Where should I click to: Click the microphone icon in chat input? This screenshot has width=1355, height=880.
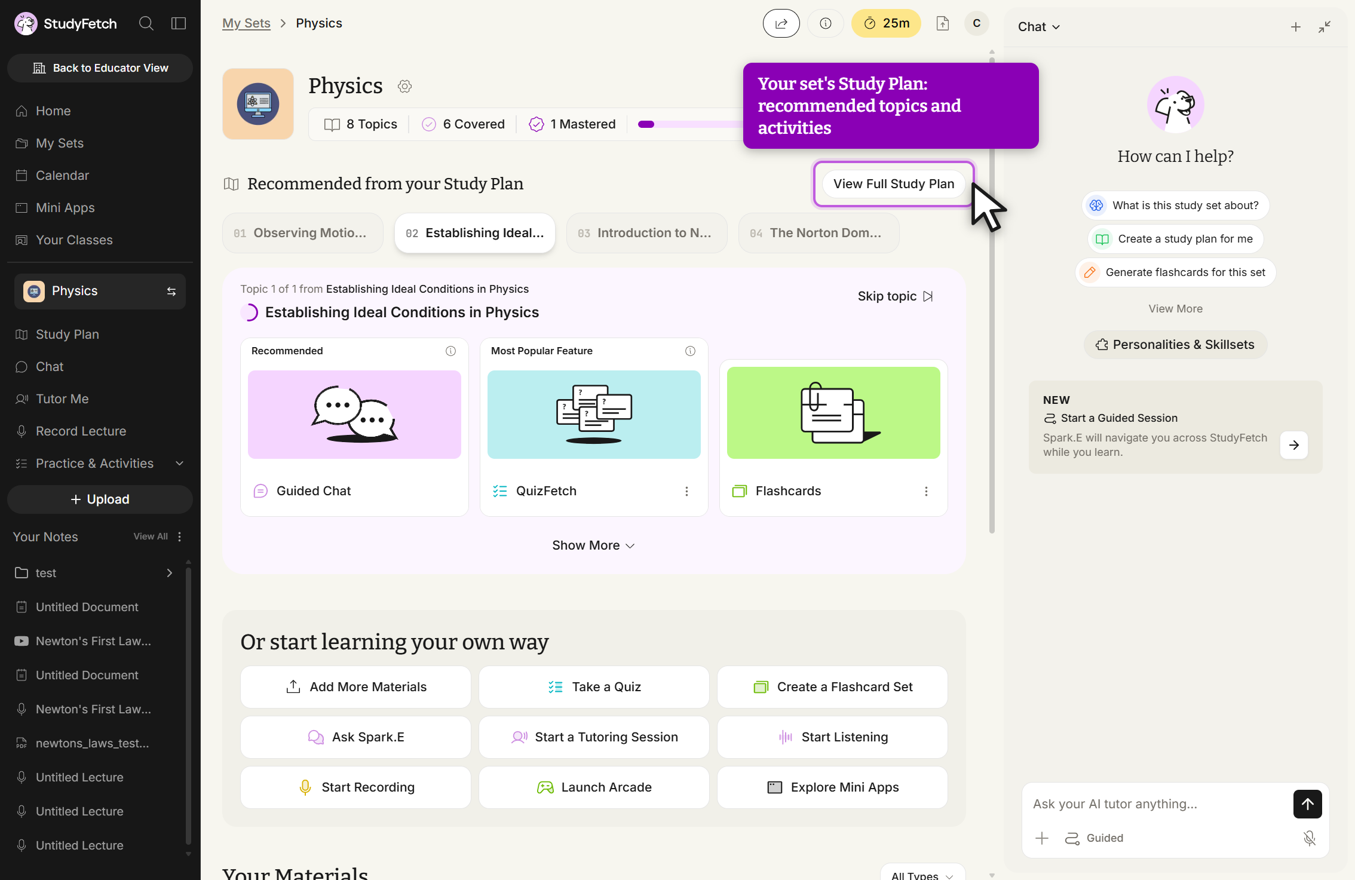click(x=1310, y=838)
